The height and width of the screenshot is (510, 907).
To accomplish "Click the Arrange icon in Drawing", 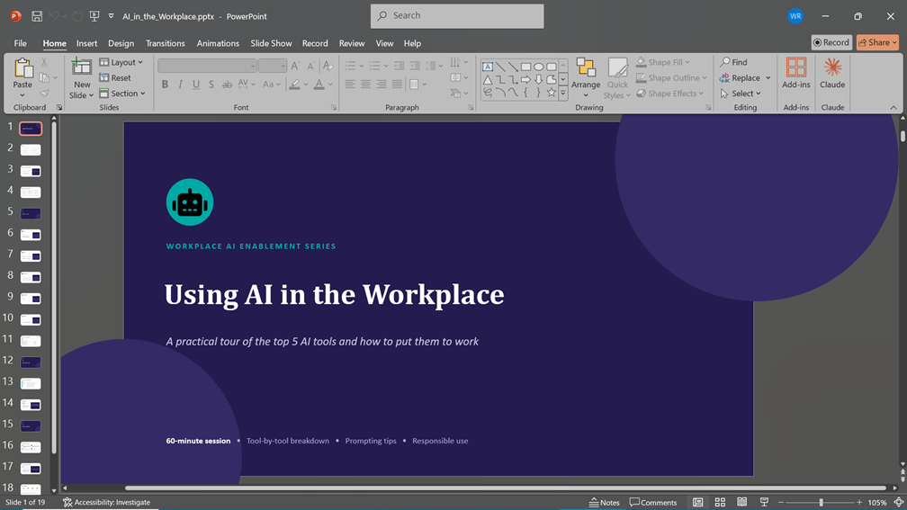I will tap(586, 78).
